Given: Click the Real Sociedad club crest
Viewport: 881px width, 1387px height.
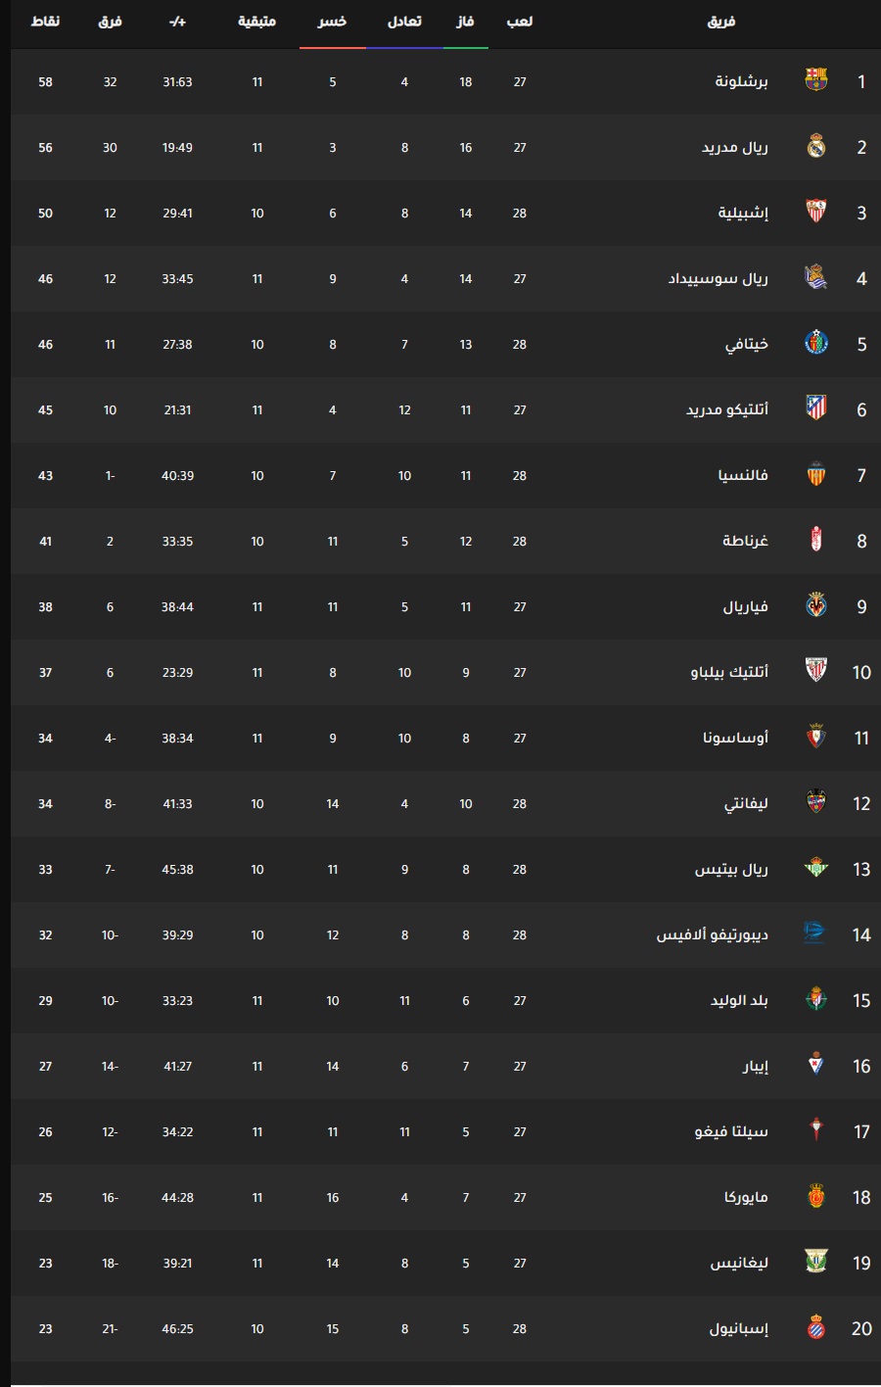Looking at the screenshot, I should coord(816,278).
